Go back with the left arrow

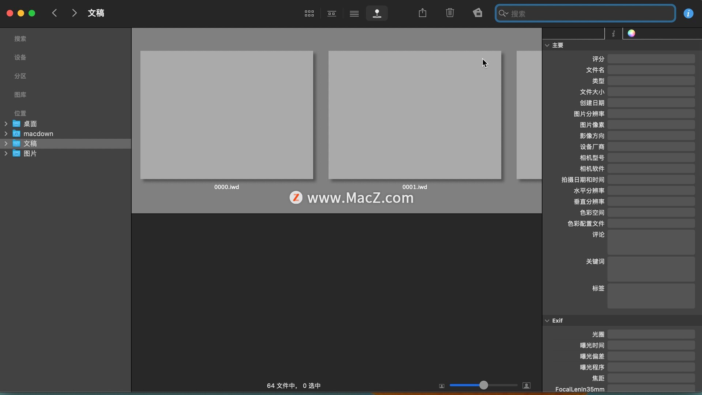click(x=55, y=13)
